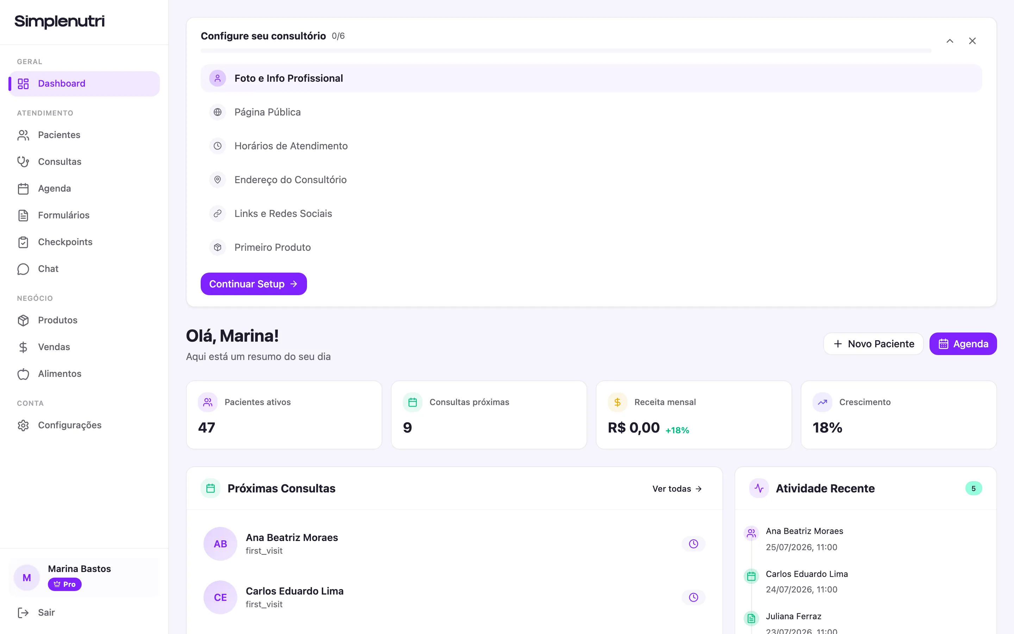Screen dimensions: 1014x634
Task: Click the clock icon for Ana Beatriz Moraes
Action: [x=694, y=544]
